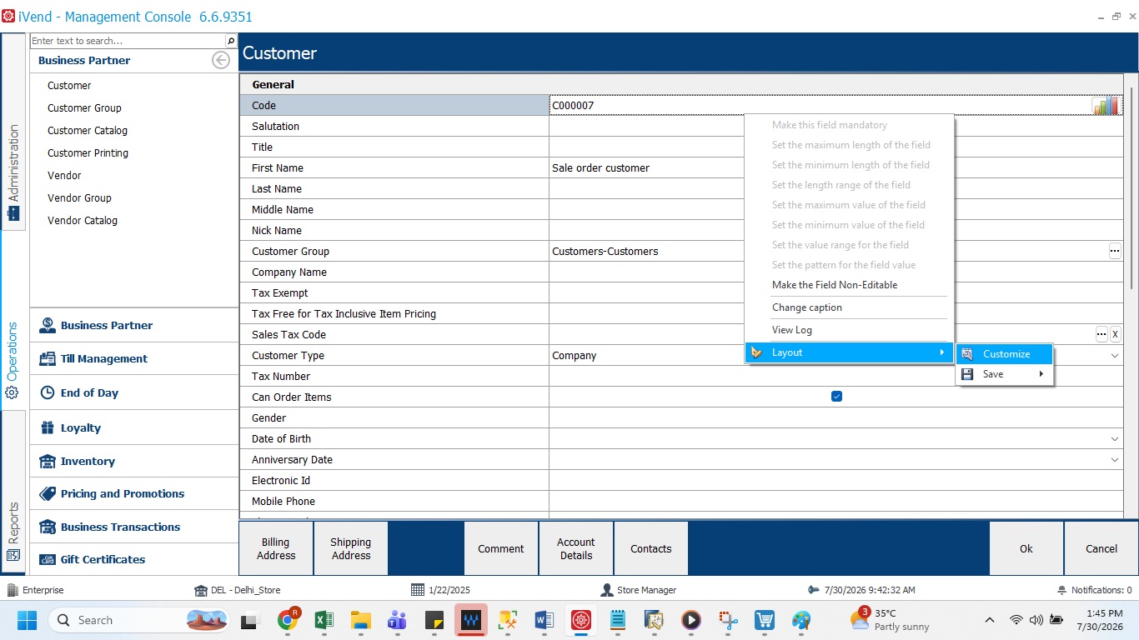
Task: Click the Layout context menu item
Action: coord(849,352)
